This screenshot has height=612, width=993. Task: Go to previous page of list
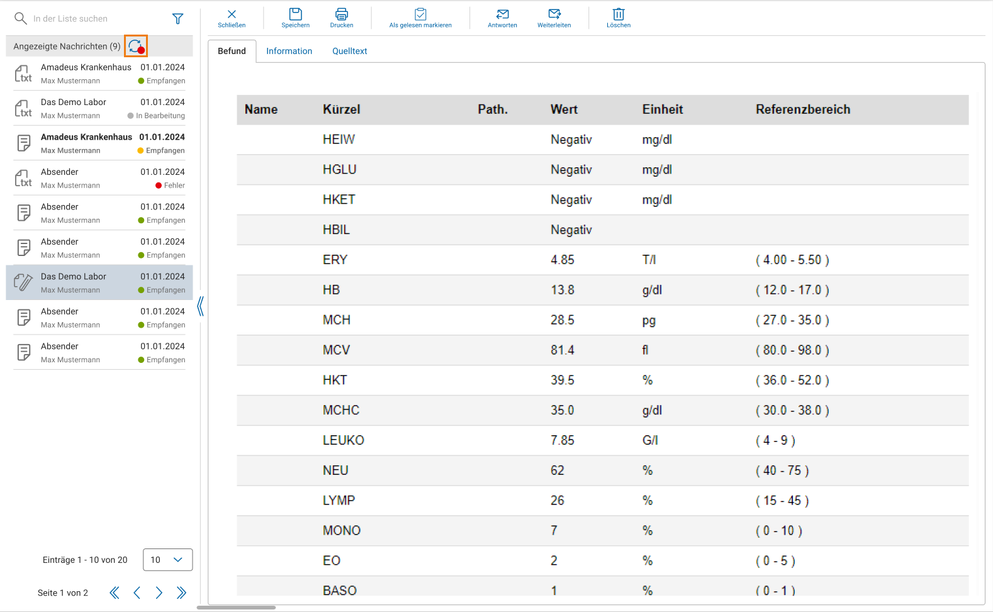[137, 593]
